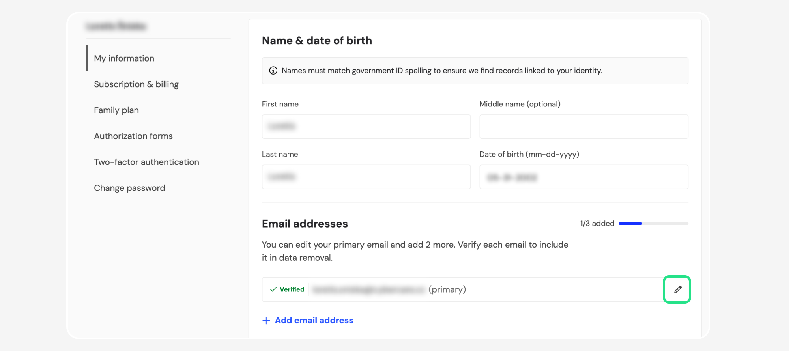
Task: Click the '1/3 added' counter text
Action: tap(597, 224)
